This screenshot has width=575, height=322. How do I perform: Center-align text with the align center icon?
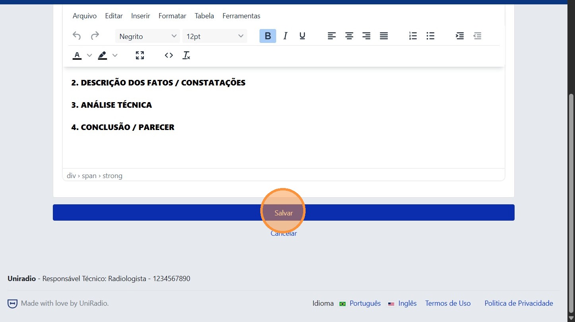coord(349,36)
